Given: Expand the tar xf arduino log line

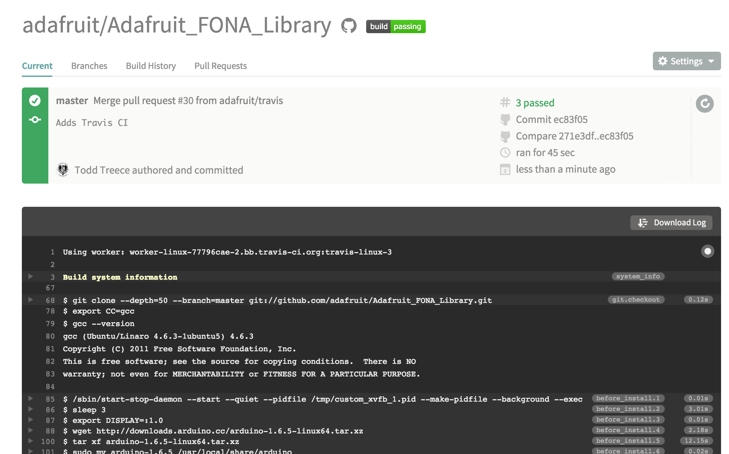Looking at the screenshot, I should 30,441.
